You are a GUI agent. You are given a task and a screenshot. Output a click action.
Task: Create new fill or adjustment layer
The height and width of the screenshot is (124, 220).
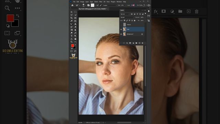[133, 43]
